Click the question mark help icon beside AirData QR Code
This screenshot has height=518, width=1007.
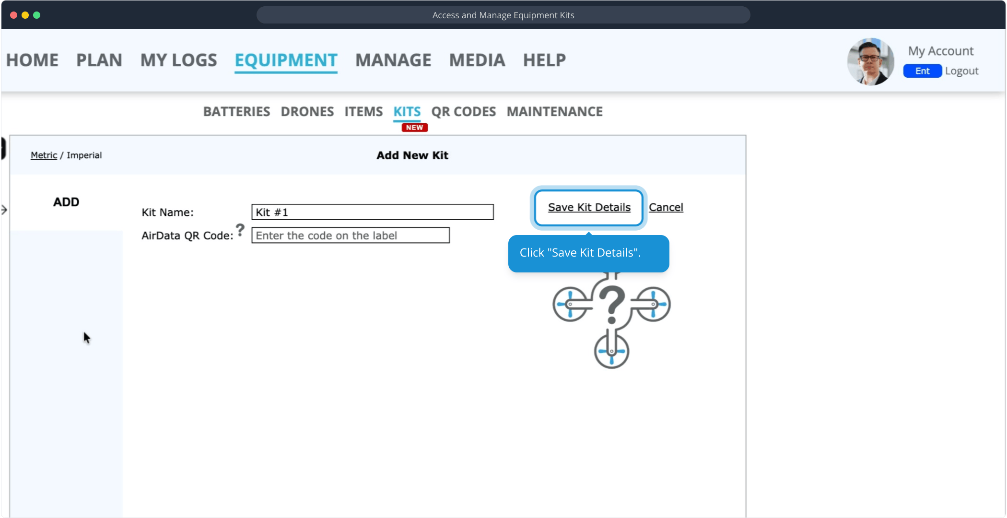click(240, 230)
